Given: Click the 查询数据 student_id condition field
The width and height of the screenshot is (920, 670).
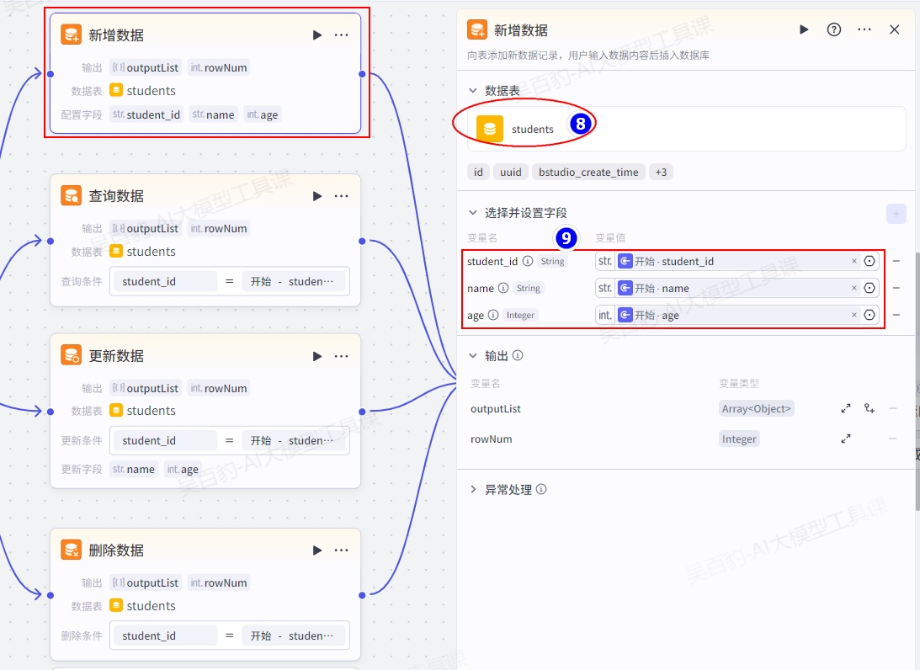Looking at the screenshot, I should click(164, 282).
